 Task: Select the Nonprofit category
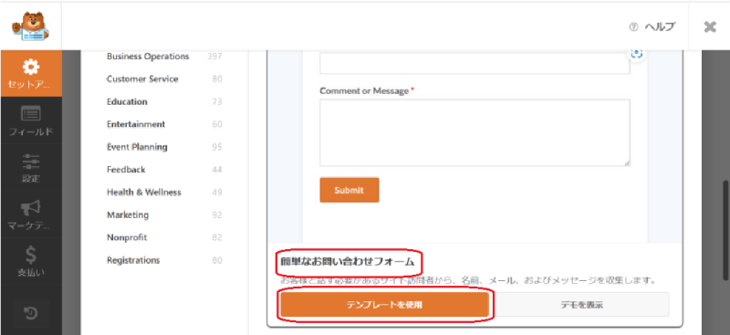(x=127, y=237)
